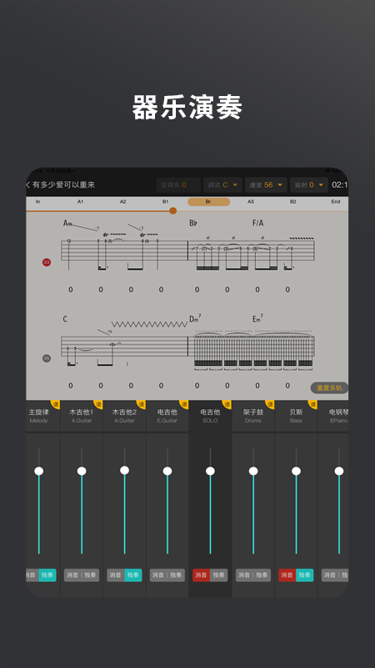Open the 调式 C key dropdown
Viewport: 375px width, 668px height.
tap(222, 185)
